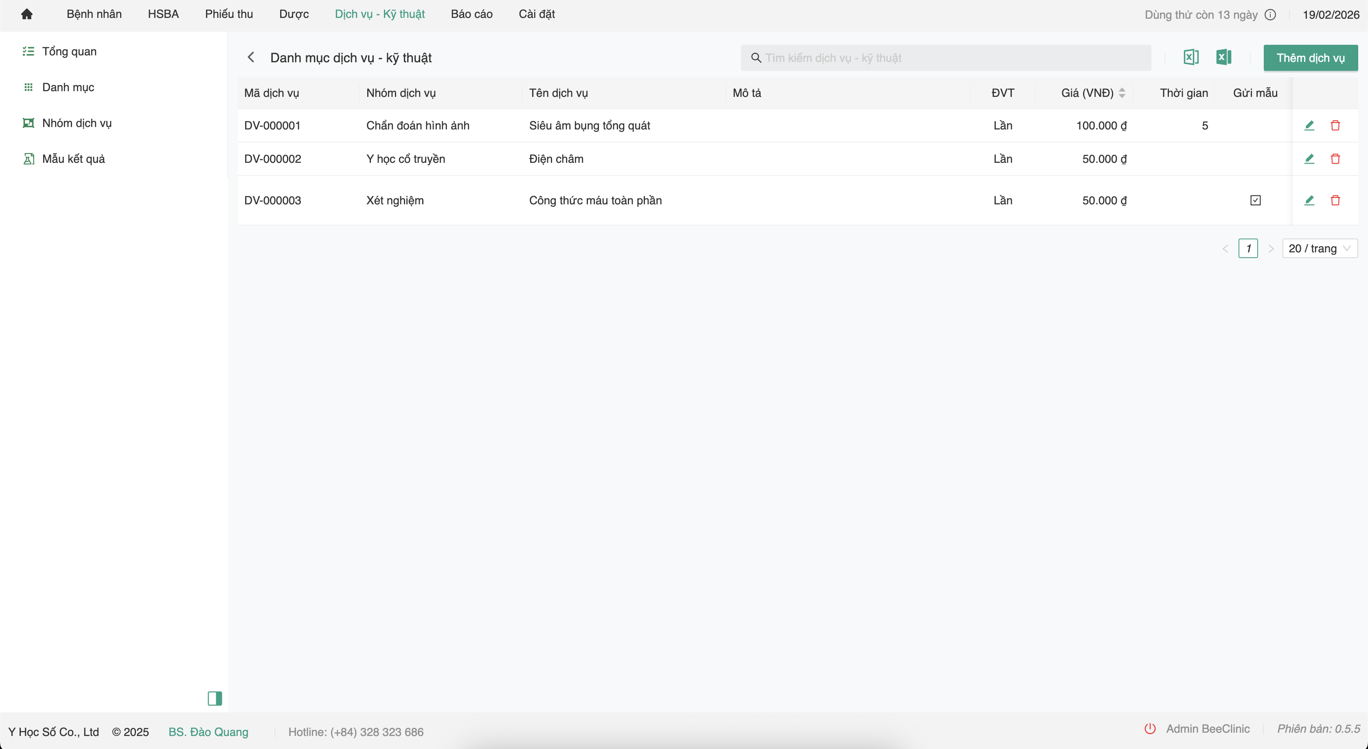Go to next page arrow in pagination
This screenshot has height=749, width=1368.
1271,248
